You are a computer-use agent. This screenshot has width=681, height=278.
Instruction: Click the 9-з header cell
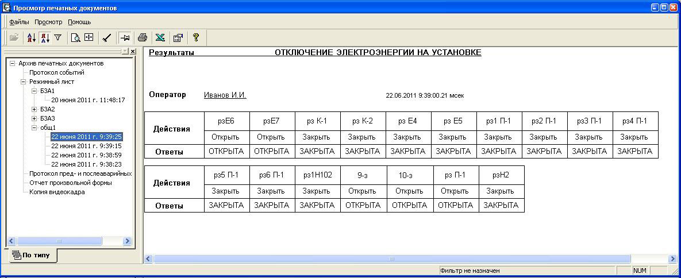click(363, 175)
